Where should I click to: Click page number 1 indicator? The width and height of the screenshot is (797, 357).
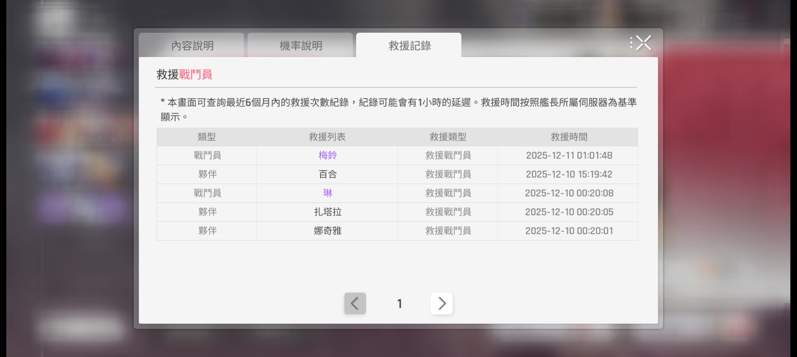pyautogui.click(x=399, y=303)
